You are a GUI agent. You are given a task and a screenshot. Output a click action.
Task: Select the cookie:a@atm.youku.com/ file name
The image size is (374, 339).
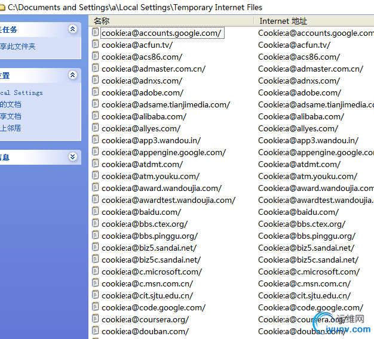tap(151, 176)
